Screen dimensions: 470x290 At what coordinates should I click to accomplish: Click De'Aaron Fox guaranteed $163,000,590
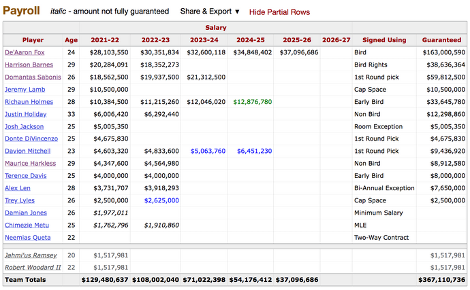444,52
